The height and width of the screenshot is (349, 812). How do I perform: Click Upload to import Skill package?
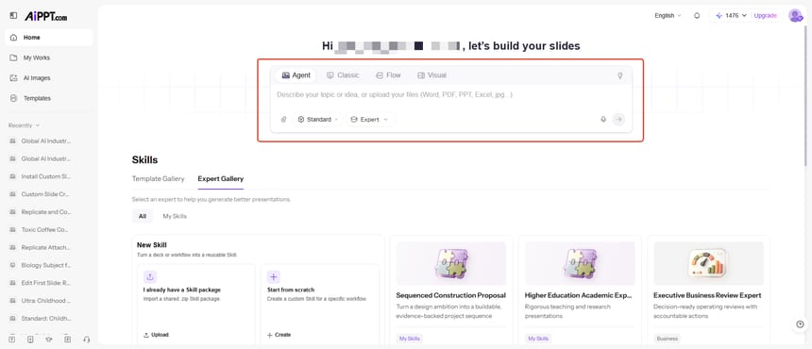point(156,335)
